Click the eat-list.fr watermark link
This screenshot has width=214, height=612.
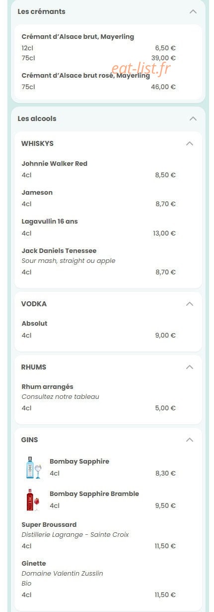click(x=141, y=69)
